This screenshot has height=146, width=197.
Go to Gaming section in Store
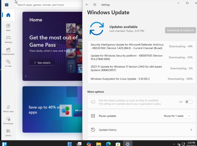(8, 40)
